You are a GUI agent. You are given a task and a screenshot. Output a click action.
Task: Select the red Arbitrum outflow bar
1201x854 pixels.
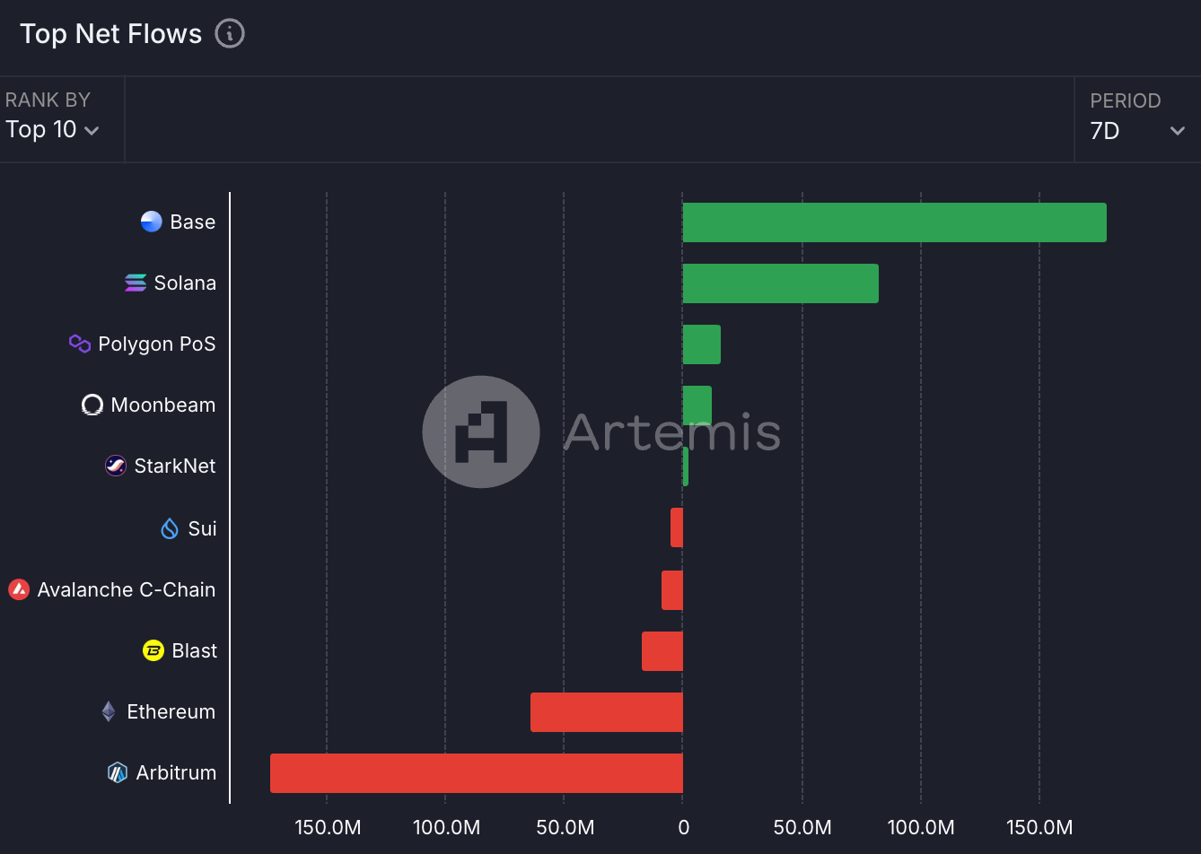pyautogui.click(x=477, y=773)
